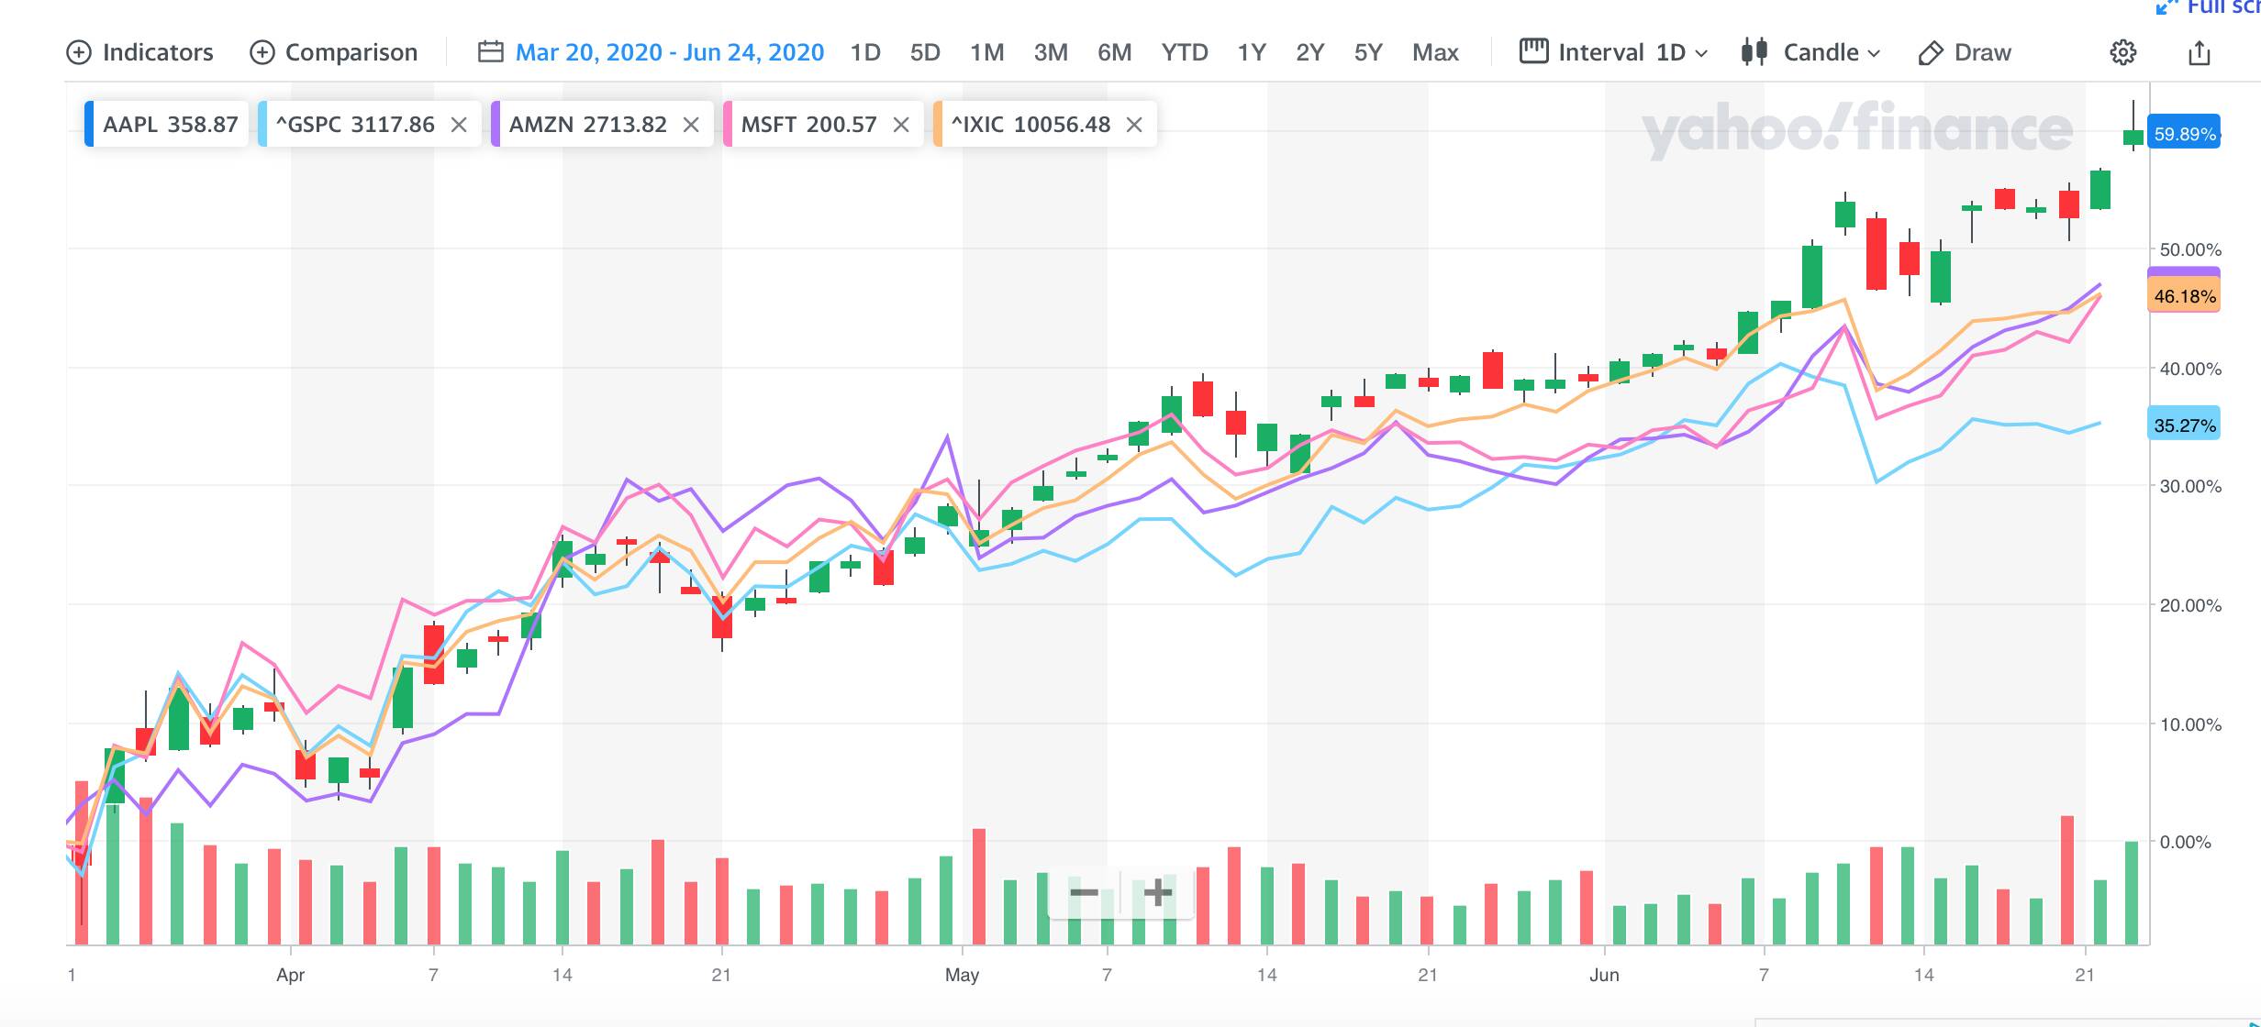Click the Interval ruler icon
Screen dimensions: 2261x1027
click(x=1533, y=50)
